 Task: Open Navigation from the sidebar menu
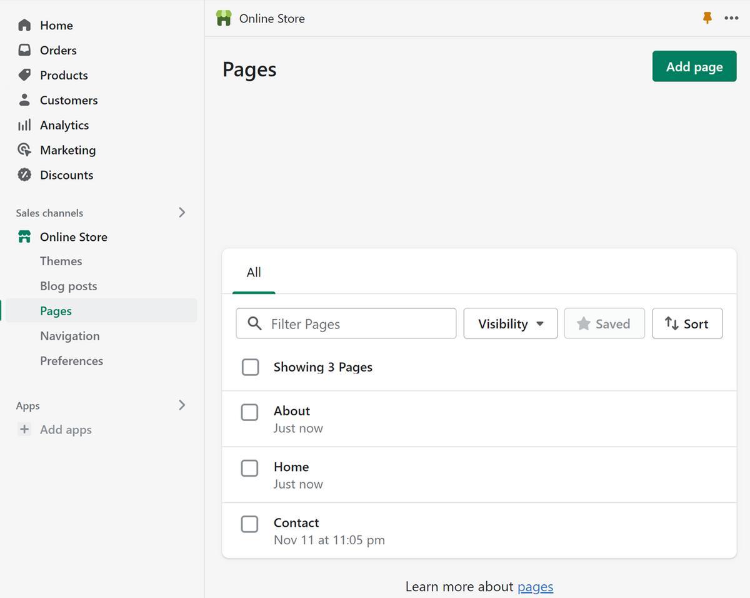69,336
